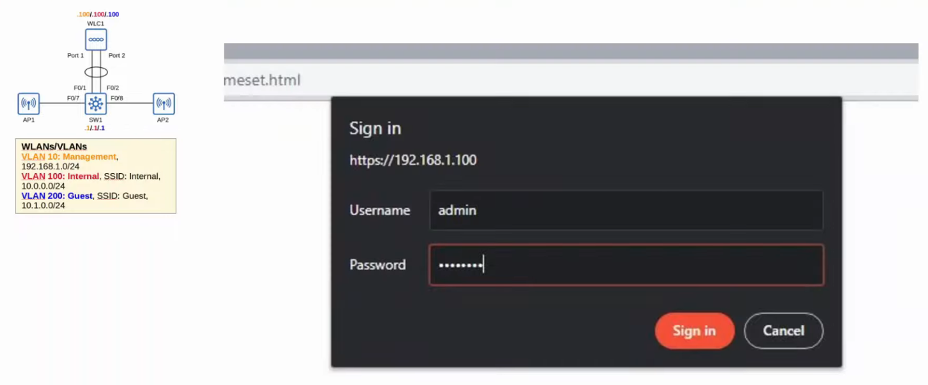The image size is (928, 385).
Task: Click the Sign in dialog heading
Action: [x=375, y=128]
